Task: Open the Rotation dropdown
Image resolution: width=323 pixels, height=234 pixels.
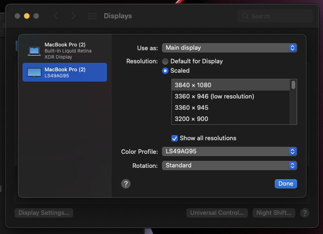Action: coord(229,166)
